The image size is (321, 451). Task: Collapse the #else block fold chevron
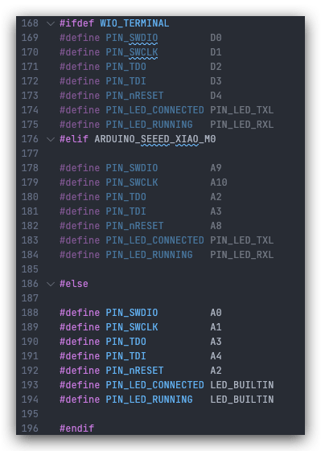pos(51,284)
